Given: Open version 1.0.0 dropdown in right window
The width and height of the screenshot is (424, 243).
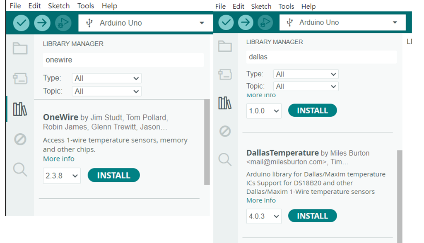Looking at the screenshot, I should (x=264, y=111).
